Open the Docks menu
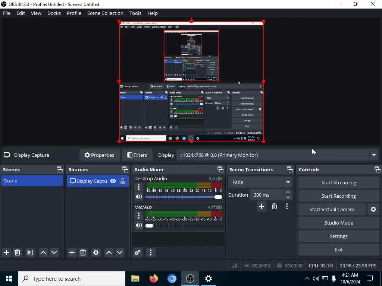The width and height of the screenshot is (382, 286). click(x=54, y=13)
